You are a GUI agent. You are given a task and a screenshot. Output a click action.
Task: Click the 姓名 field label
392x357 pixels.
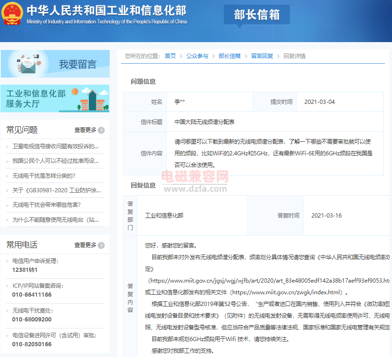[x=157, y=102]
